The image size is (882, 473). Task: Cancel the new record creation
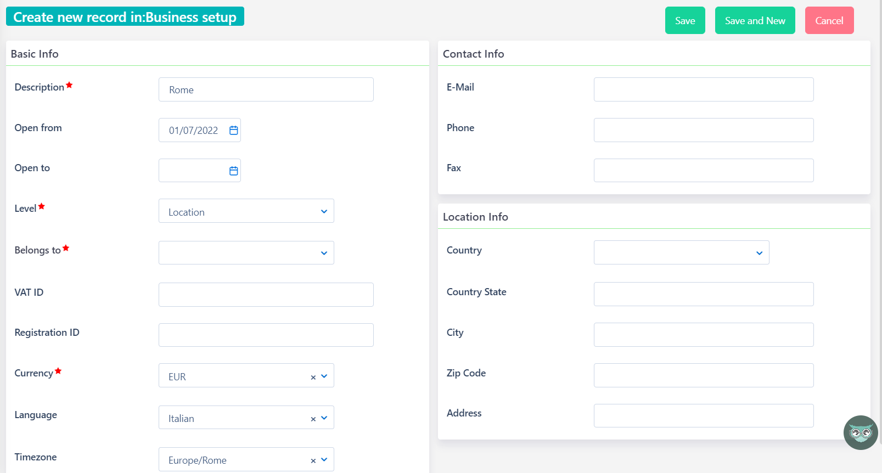tap(829, 21)
